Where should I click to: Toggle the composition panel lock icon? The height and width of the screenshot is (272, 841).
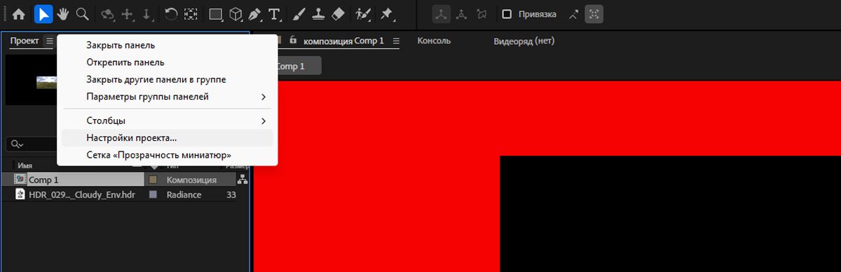[x=293, y=41]
